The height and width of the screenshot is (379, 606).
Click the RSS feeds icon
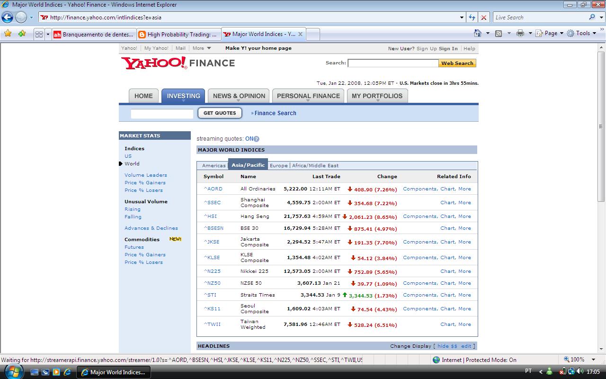pos(499,33)
